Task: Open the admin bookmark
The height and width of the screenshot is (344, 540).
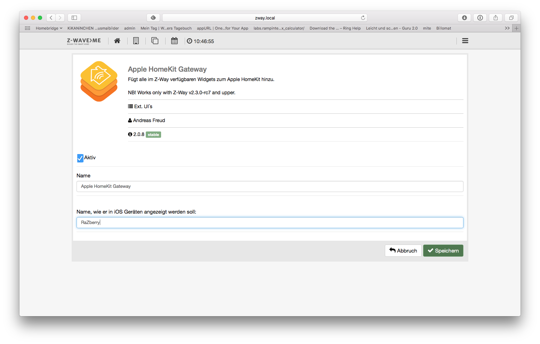Action: (x=129, y=28)
